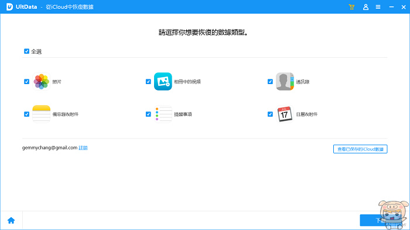
Task: Click the 從iCloud中恢復數據 title text
Action: coord(70,7)
